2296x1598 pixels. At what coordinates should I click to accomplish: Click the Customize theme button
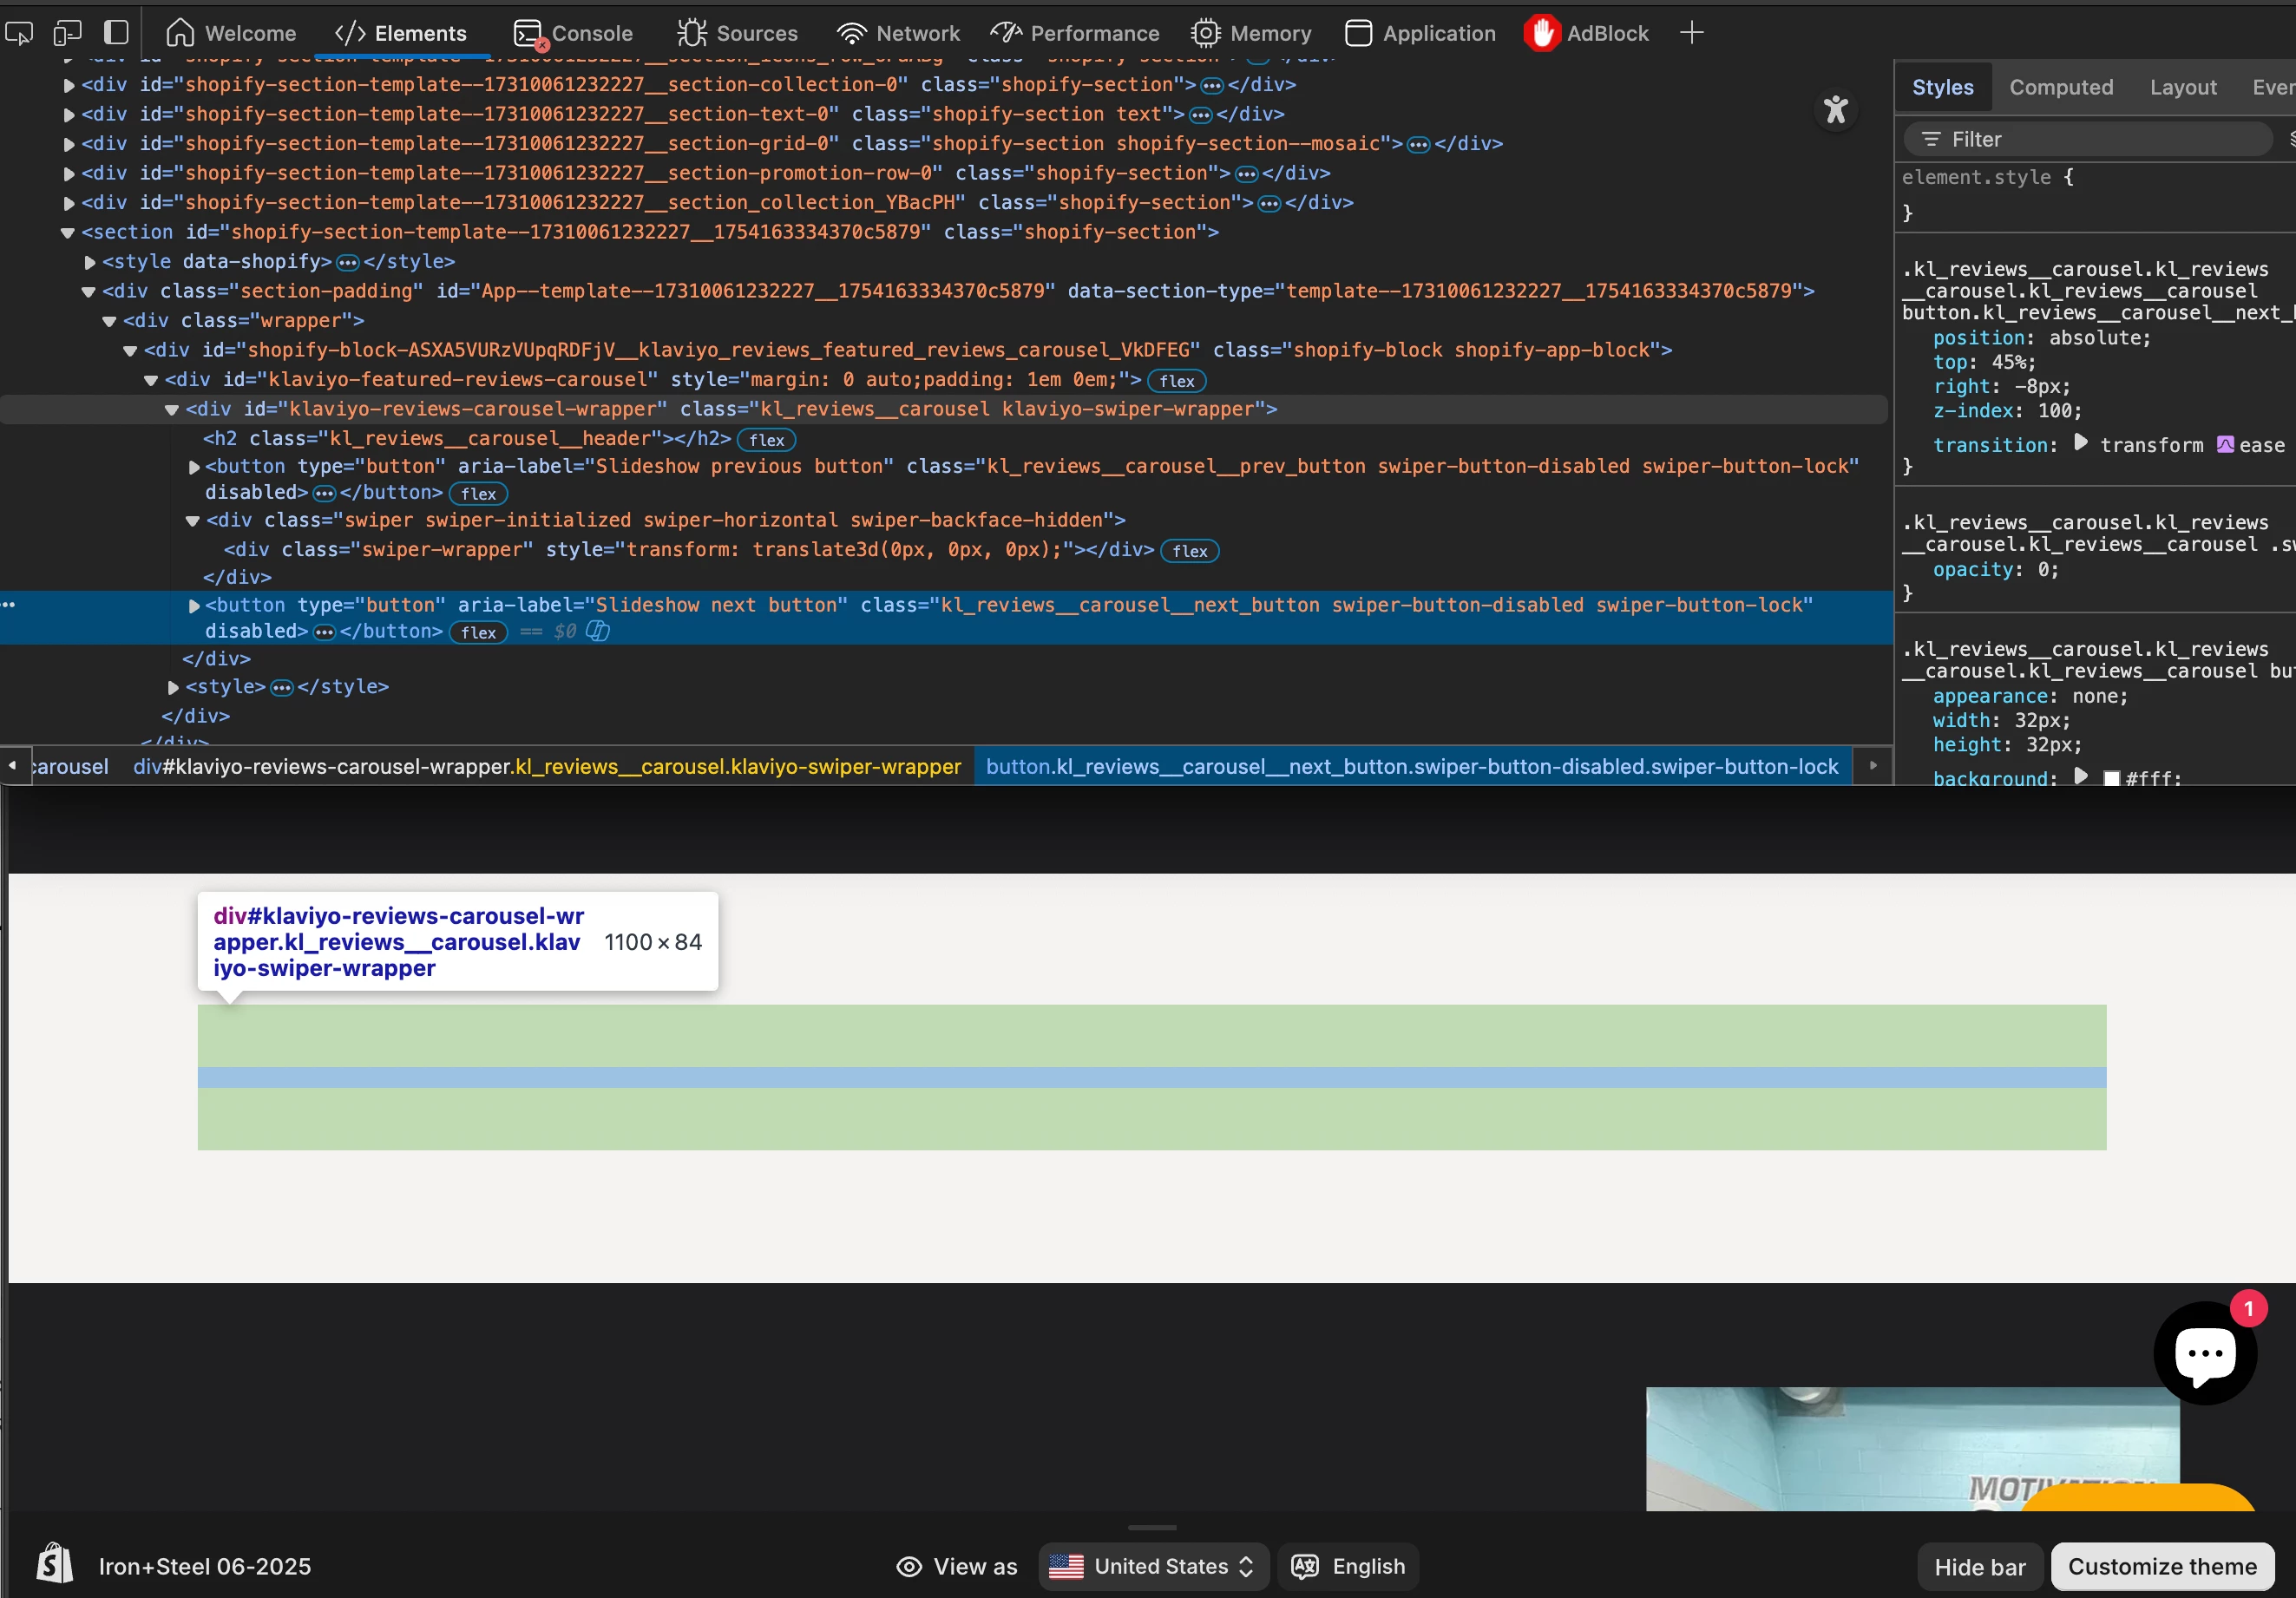(x=2162, y=1567)
